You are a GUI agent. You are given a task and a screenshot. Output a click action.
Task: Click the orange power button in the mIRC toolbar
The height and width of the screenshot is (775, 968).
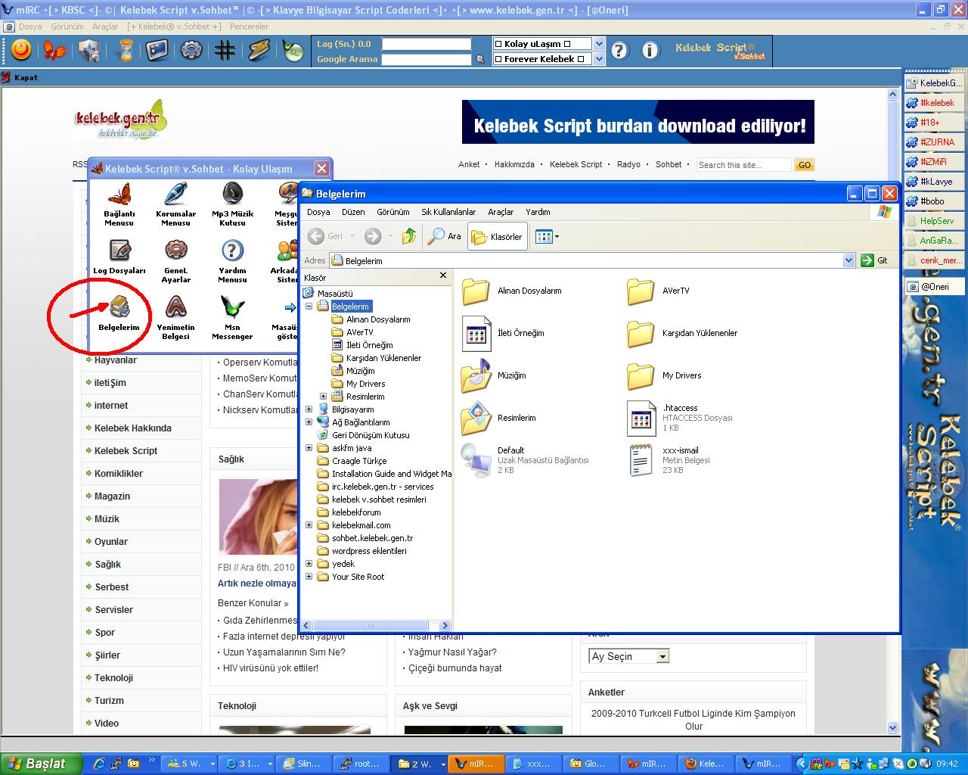[21, 51]
